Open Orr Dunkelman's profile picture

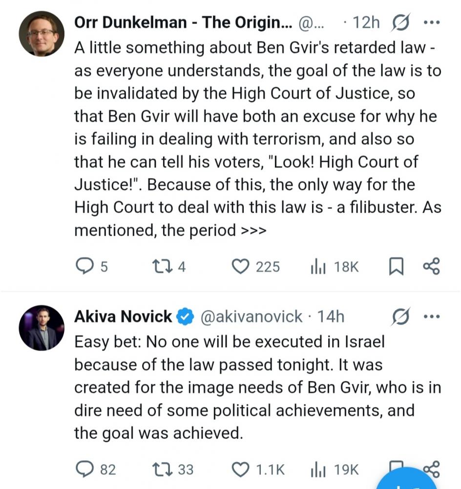42,34
